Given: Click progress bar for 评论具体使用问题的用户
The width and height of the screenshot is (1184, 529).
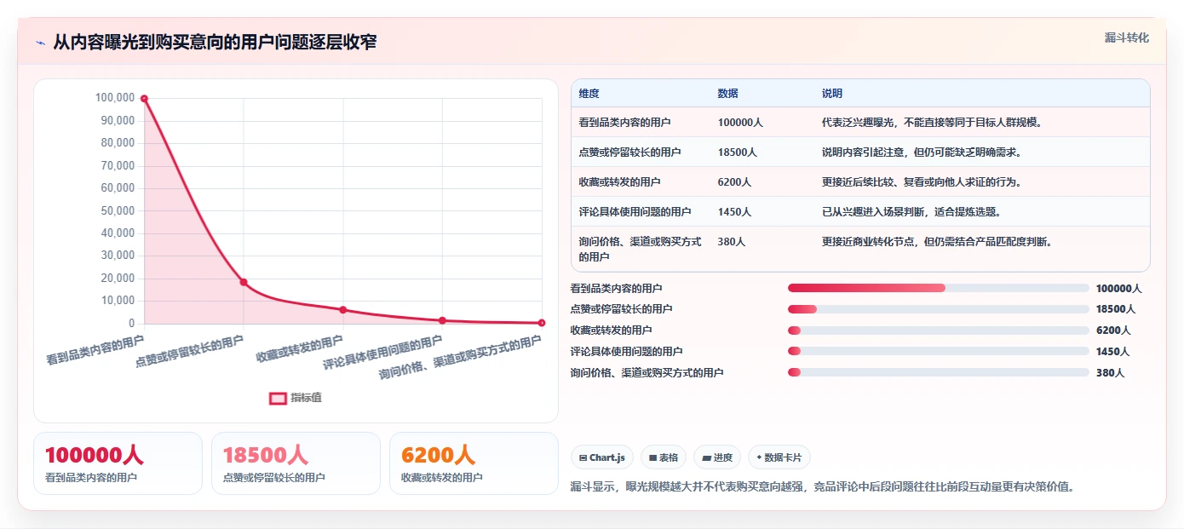Looking at the screenshot, I should pyautogui.click(x=939, y=351).
